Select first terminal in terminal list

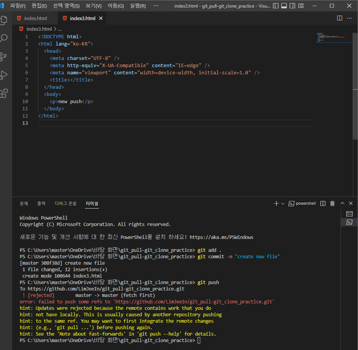(349, 214)
